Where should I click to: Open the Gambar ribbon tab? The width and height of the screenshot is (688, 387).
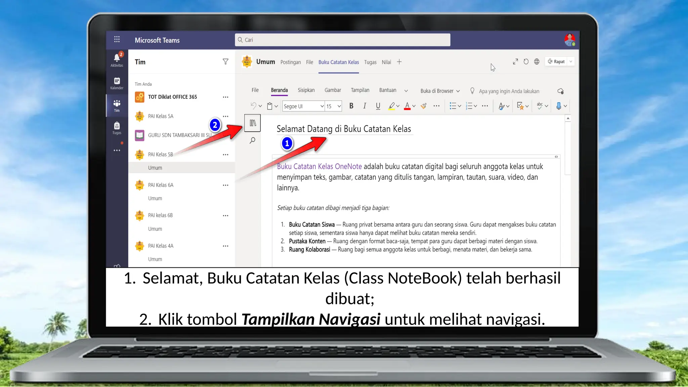(x=333, y=90)
